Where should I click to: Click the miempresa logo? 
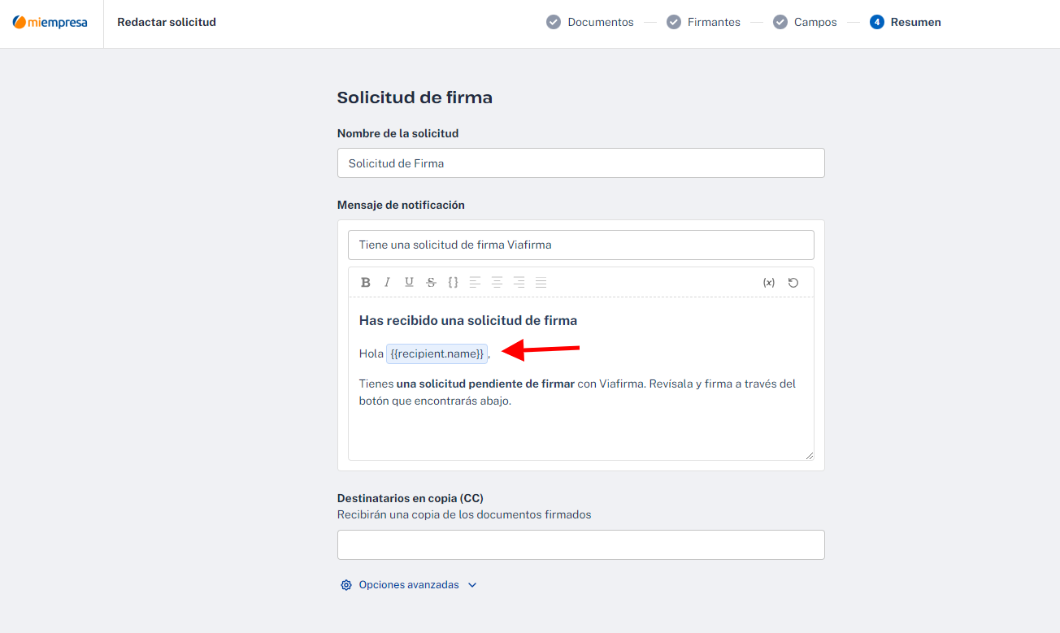pos(50,22)
